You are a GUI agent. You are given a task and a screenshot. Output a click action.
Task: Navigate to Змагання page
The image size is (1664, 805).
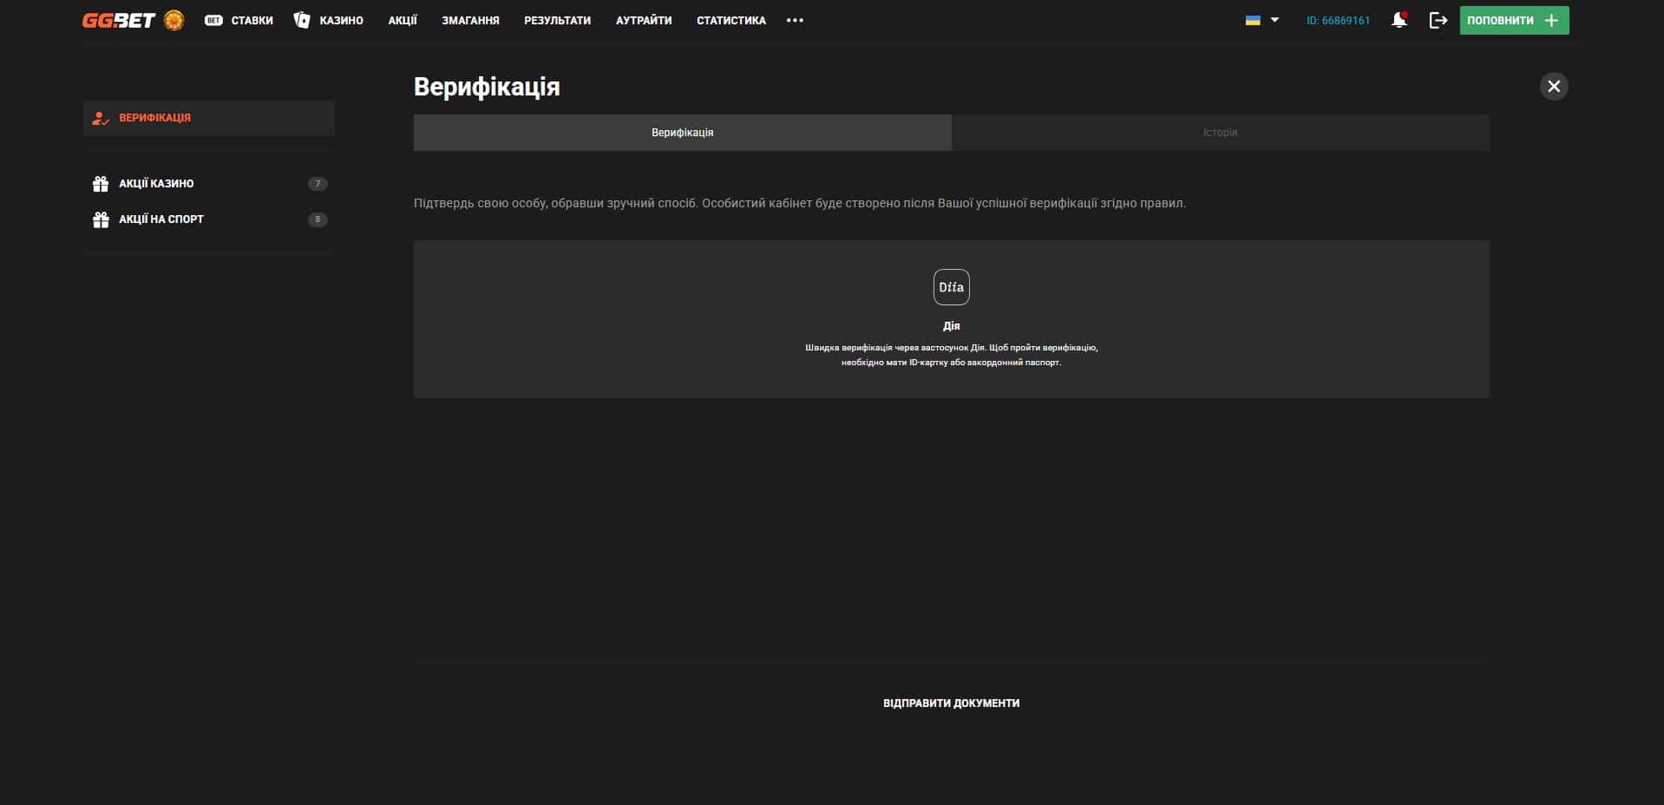[x=470, y=20]
